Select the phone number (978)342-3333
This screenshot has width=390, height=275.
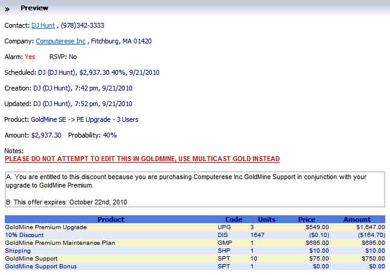[83, 25]
